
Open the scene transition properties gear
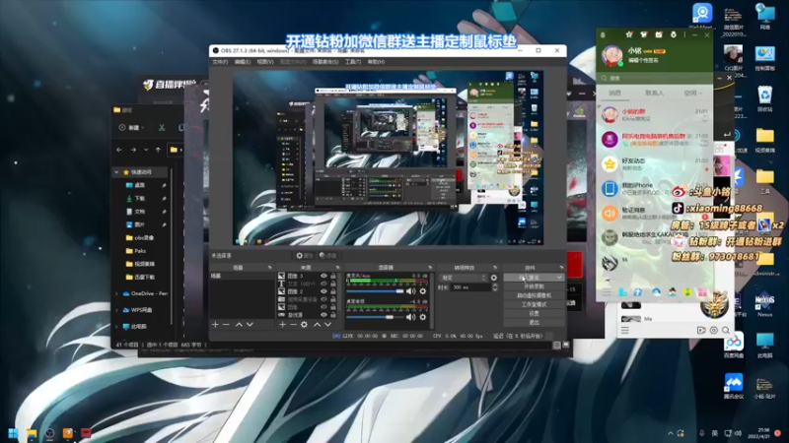(494, 278)
